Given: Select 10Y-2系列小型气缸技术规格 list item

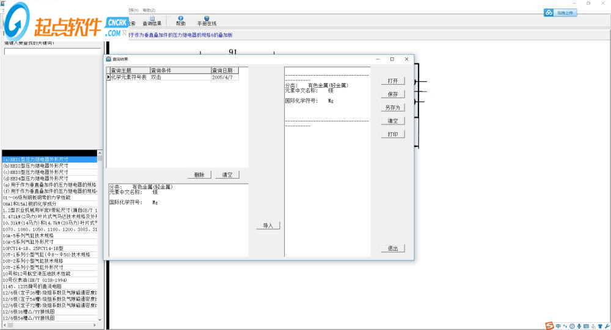Looking at the screenshot, I should (49, 260).
